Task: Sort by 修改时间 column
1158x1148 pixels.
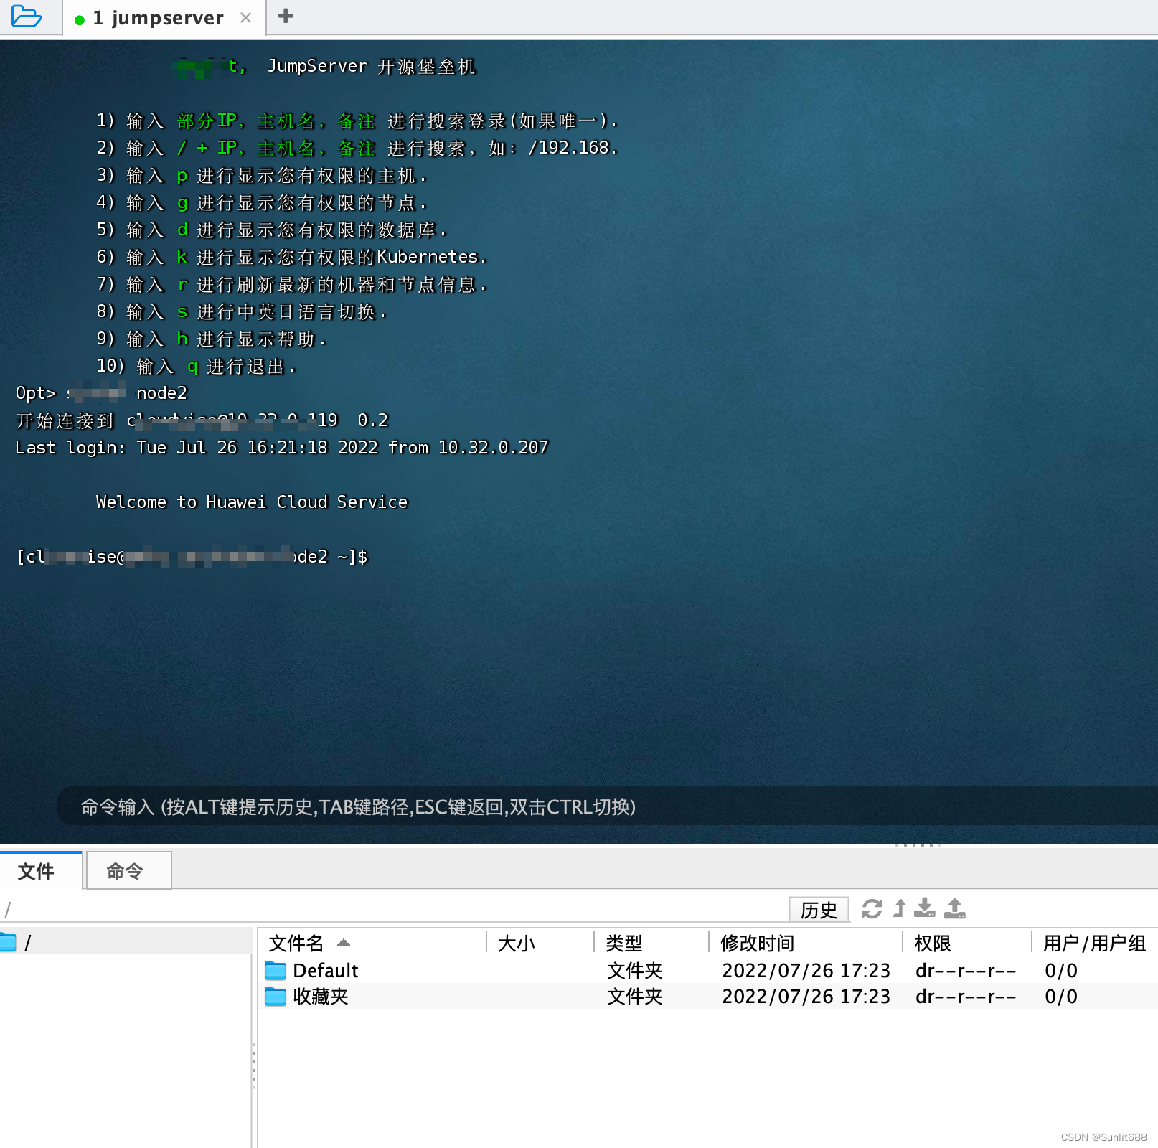Action: (806, 943)
